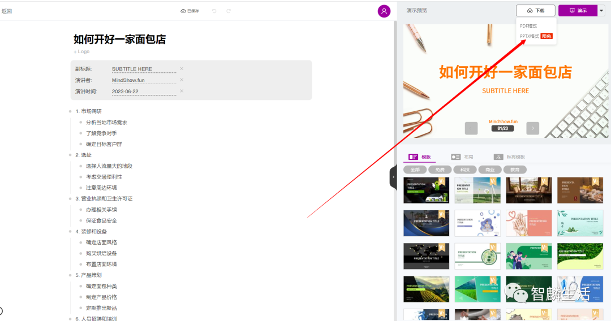This screenshot has width=611, height=321.
Task: Open the 下载 download dropdown
Action: 535,11
